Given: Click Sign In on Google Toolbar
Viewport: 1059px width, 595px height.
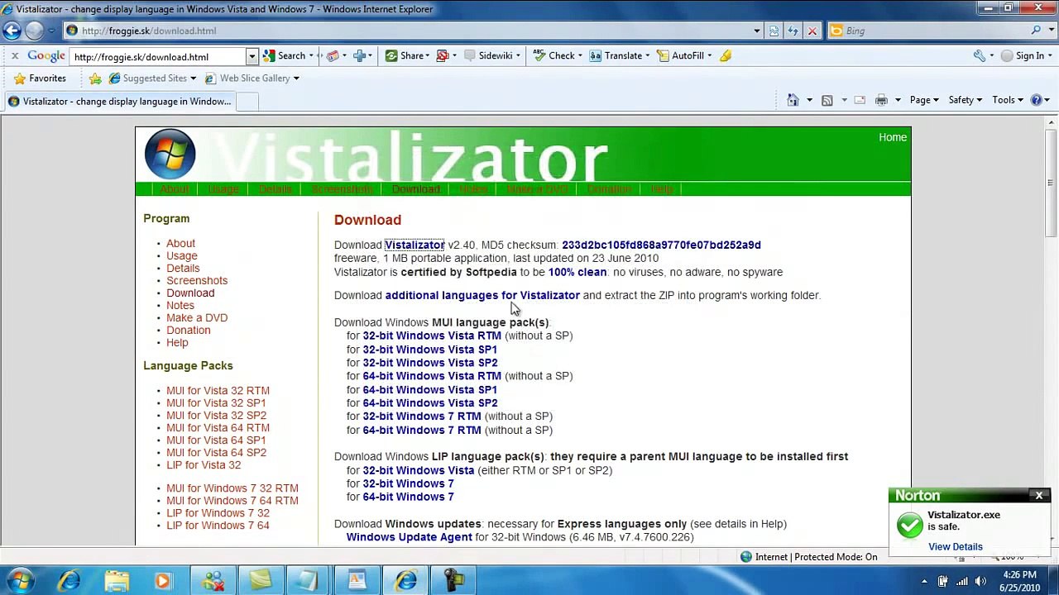Looking at the screenshot, I should click(1023, 55).
